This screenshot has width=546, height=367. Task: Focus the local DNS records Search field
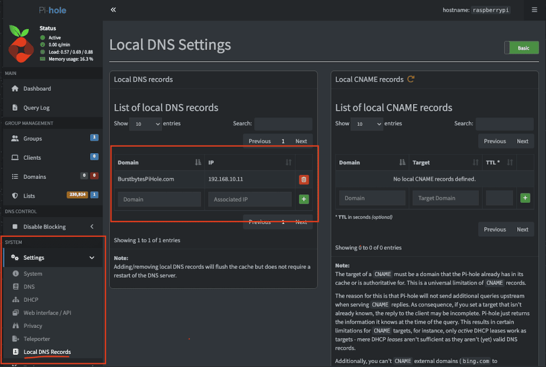283,124
